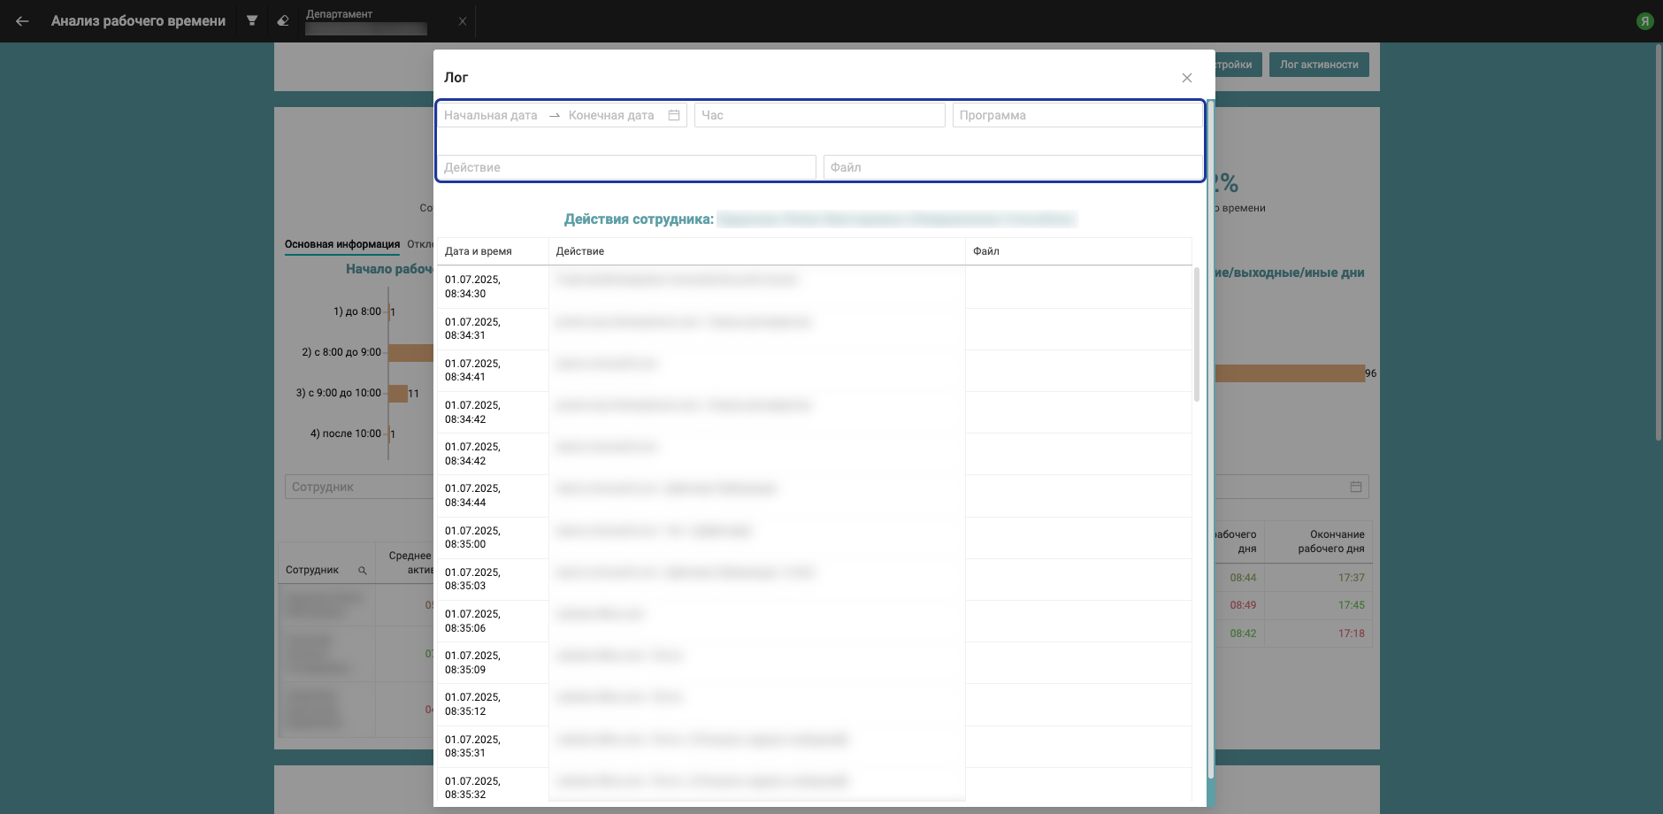Open the filter funnel icon

coord(252,21)
